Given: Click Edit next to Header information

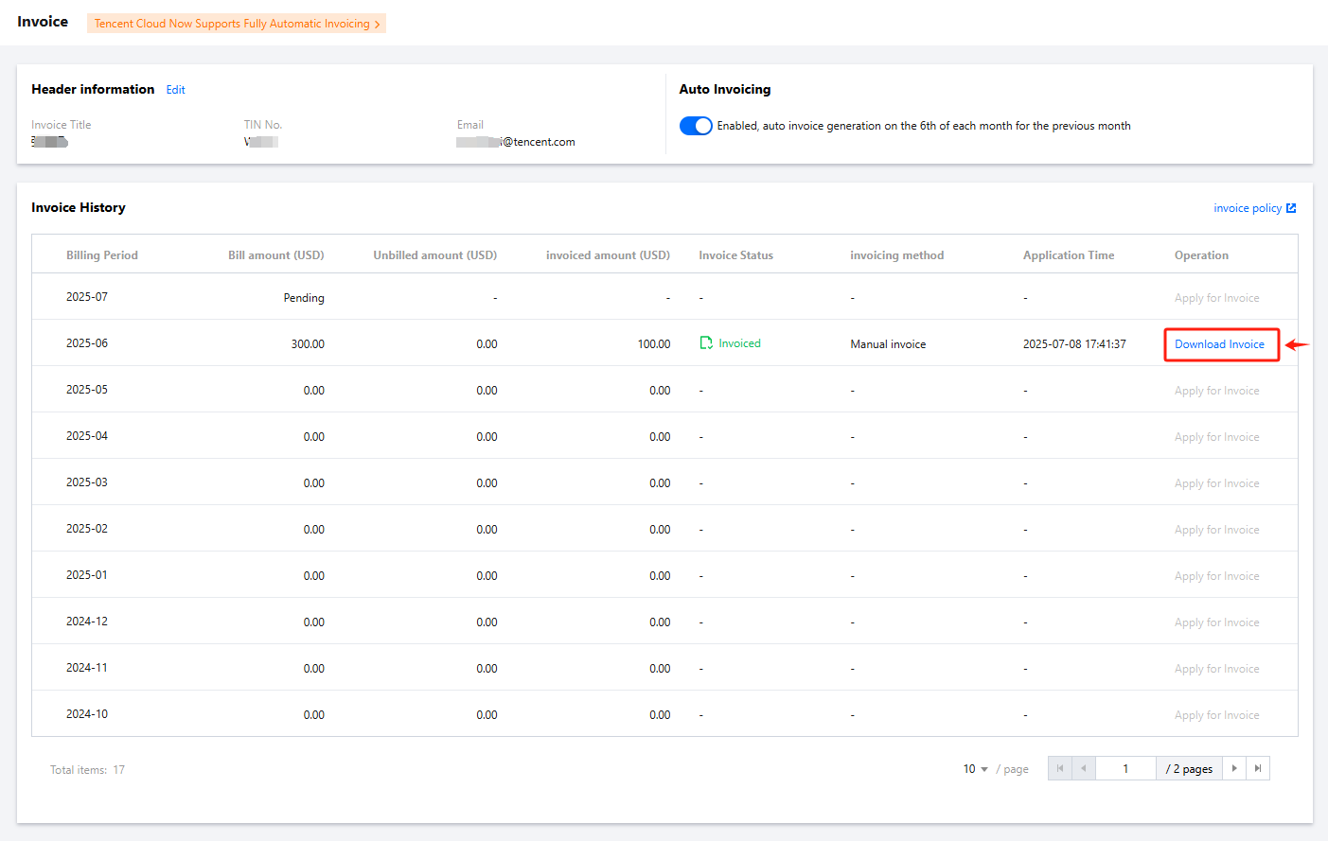Looking at the screenshot, I should point(175,90).
